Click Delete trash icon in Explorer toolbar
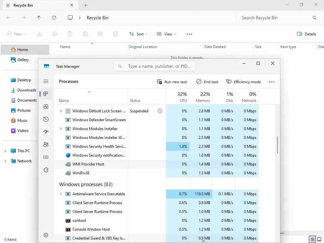 point(115,34)
